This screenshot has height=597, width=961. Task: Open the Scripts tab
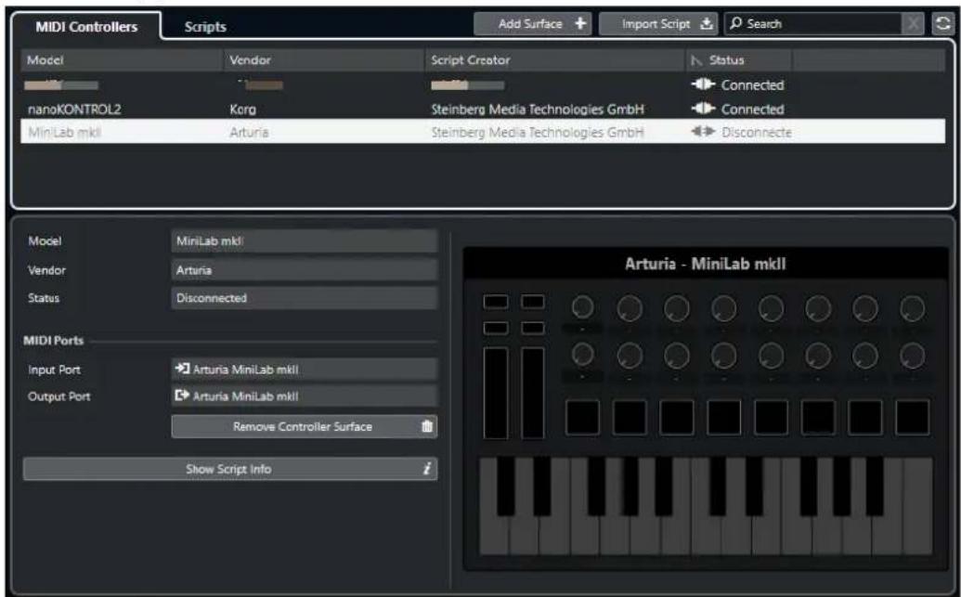[x=205, y=26]
